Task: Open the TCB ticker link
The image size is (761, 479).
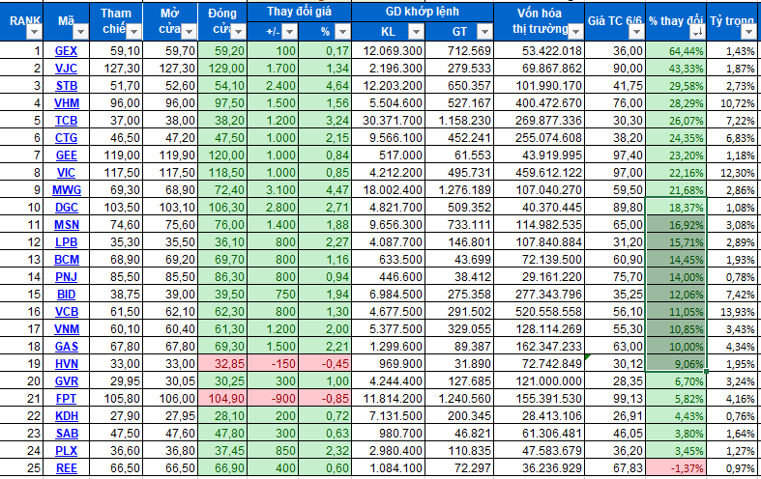Action: pyautogui.click(x=66, y=121)
